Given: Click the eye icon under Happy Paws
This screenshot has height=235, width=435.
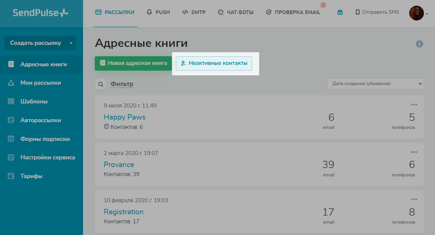Looking at the screenshot, I should 106,127.
